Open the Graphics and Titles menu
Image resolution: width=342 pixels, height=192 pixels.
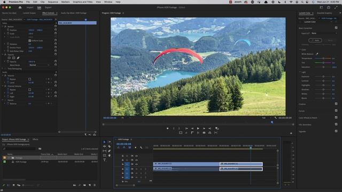coord(82,2)
